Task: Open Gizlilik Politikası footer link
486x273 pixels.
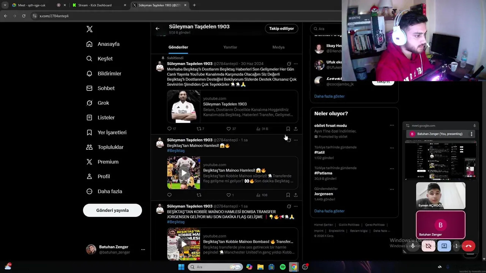Action: (x=349, y=225)
